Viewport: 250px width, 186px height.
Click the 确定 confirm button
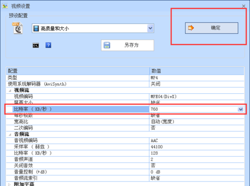click(x=211, y=28)
